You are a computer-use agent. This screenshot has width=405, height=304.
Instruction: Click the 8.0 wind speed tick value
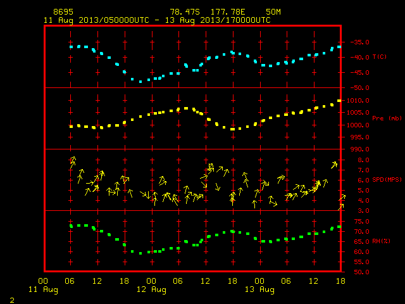(363, 160)
